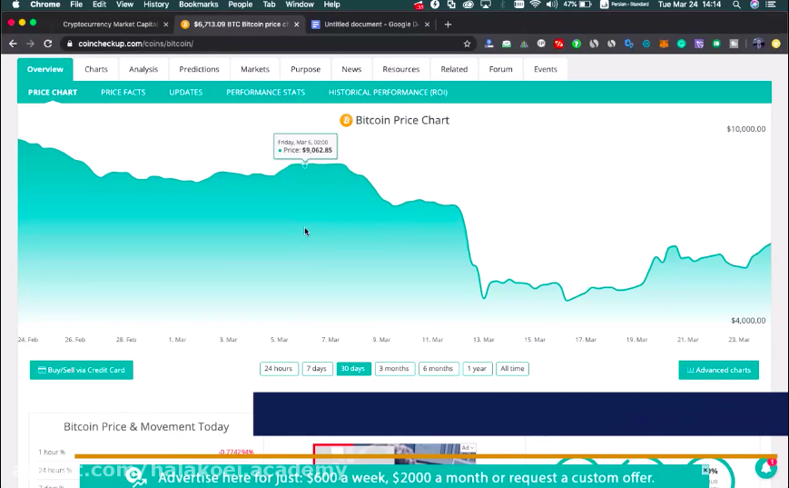Viewport: 789px width, 488px height.
Task: Open a new browser tab with plus
Action: tap(448, 25)
